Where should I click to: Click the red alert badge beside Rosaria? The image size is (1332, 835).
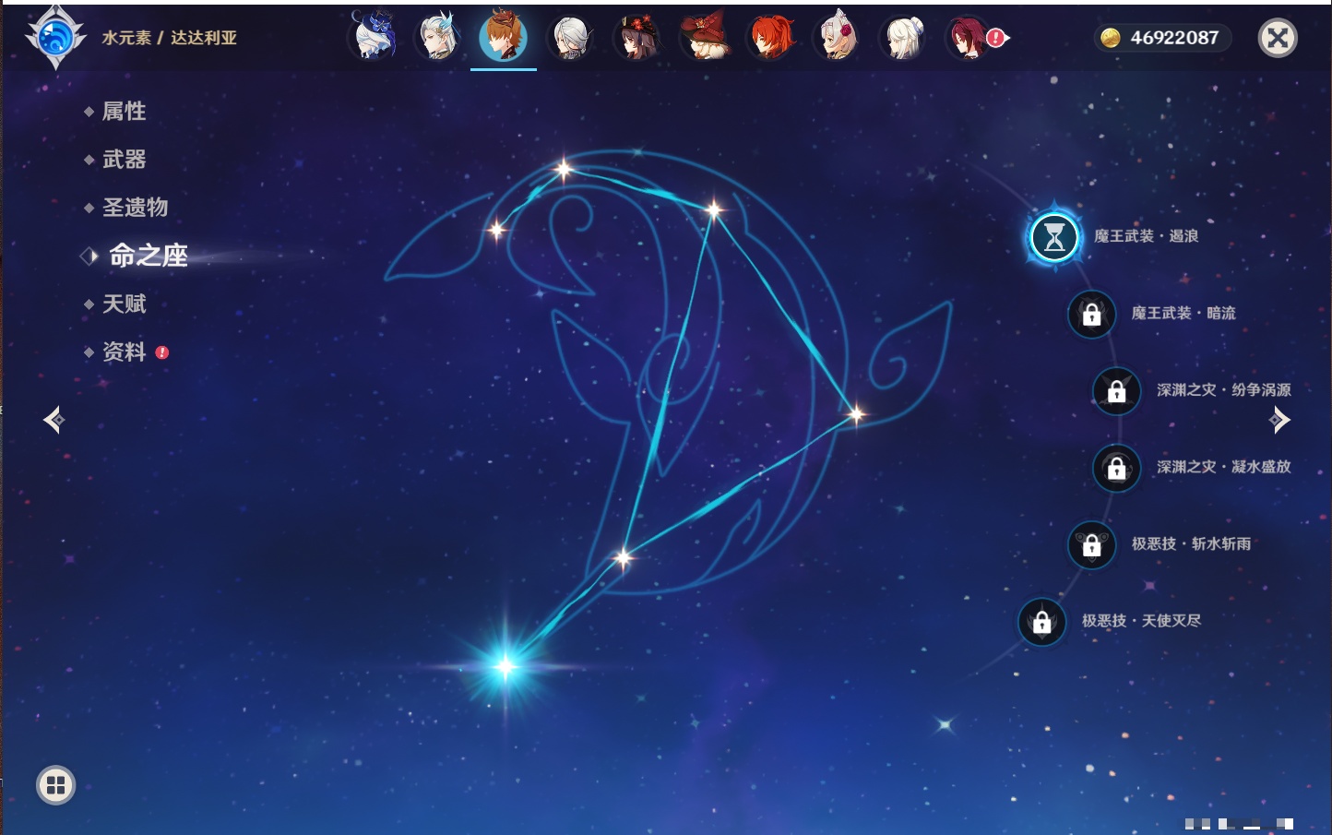(995, 38)
